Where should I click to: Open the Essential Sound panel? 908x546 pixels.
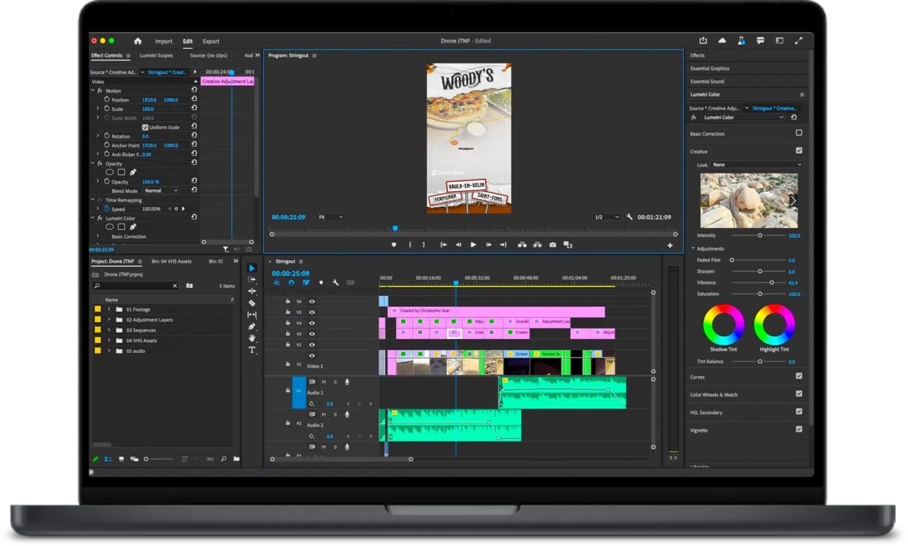708,82
